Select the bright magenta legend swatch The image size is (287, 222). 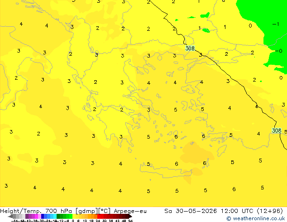click(x=36, y=216)
